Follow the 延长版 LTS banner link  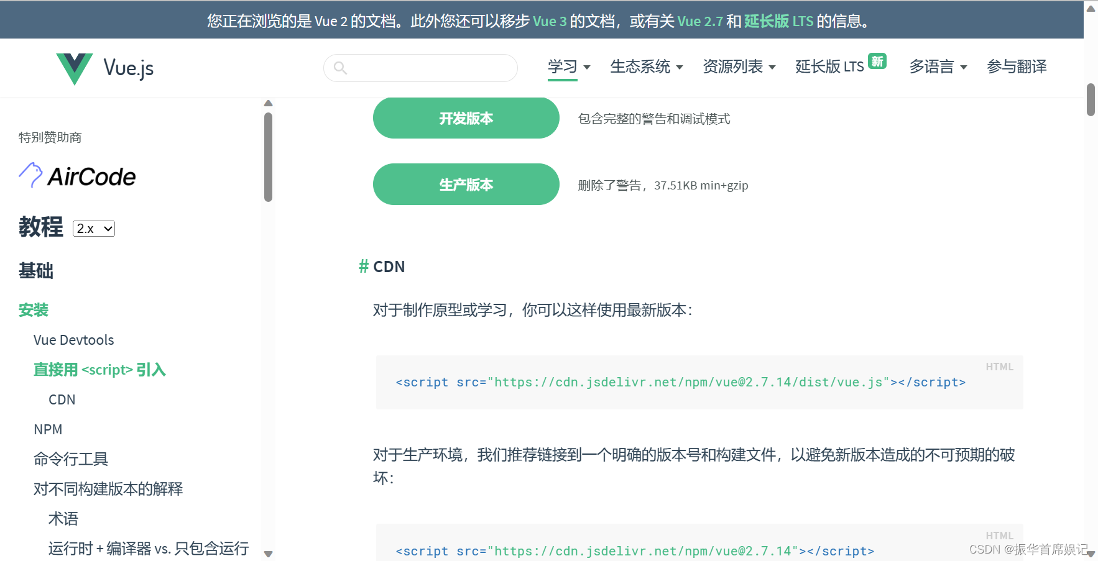(x=778, y=21)
